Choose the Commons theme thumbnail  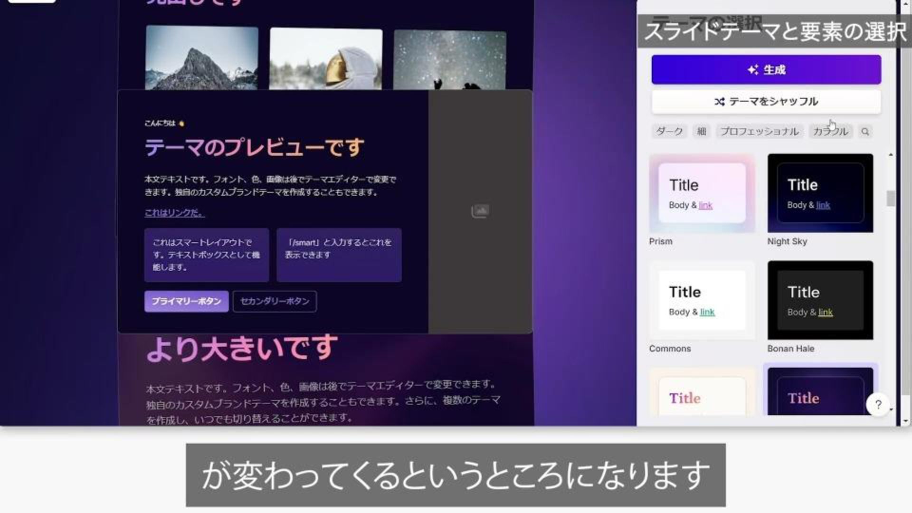tap(702, 300)
